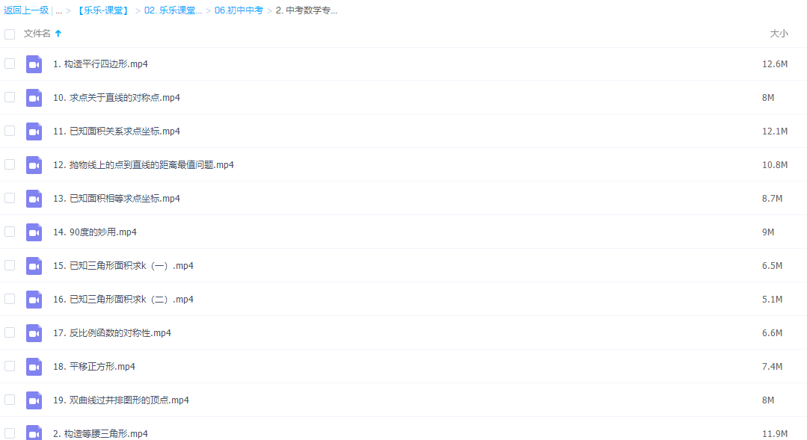Open file 2. 构造等腰三角形.mp4
The width and height of the screenshot is (807, 440).
click(x=100, y=433)
